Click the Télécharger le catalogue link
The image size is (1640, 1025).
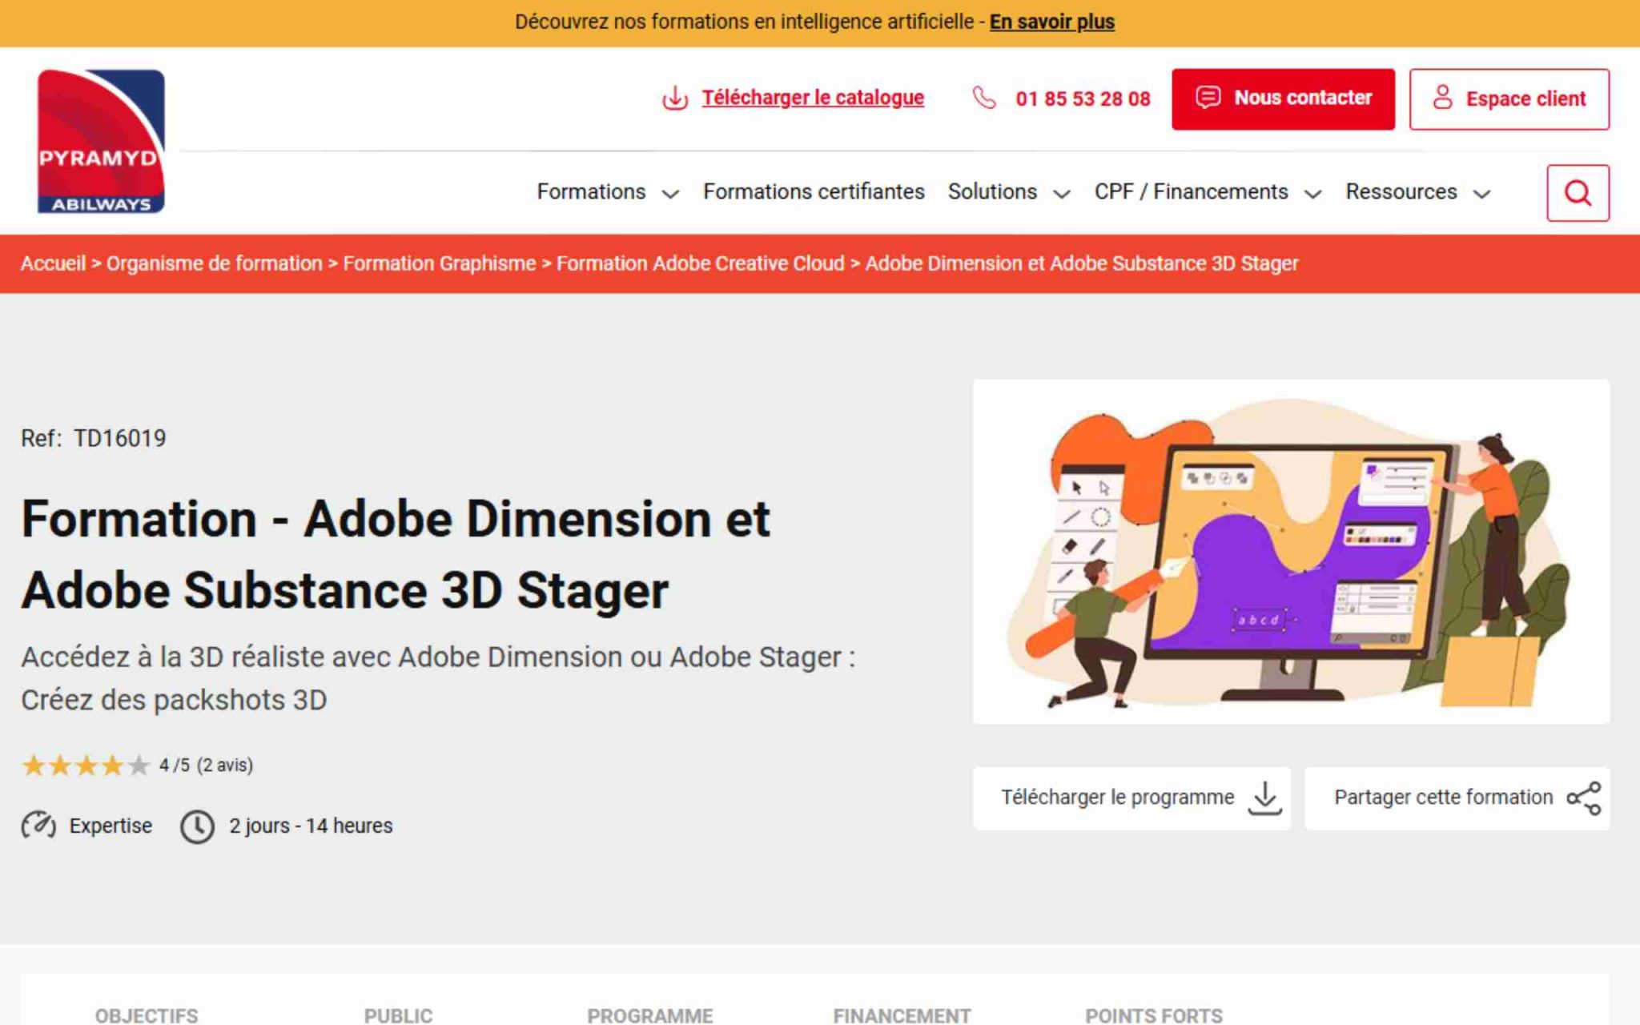pos(813,98)
